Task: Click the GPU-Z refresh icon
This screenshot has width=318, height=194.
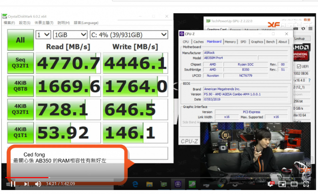Action: point(303,29)
